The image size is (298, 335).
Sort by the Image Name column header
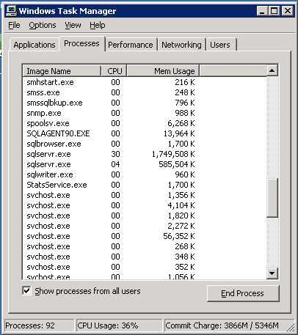point(62,71)
